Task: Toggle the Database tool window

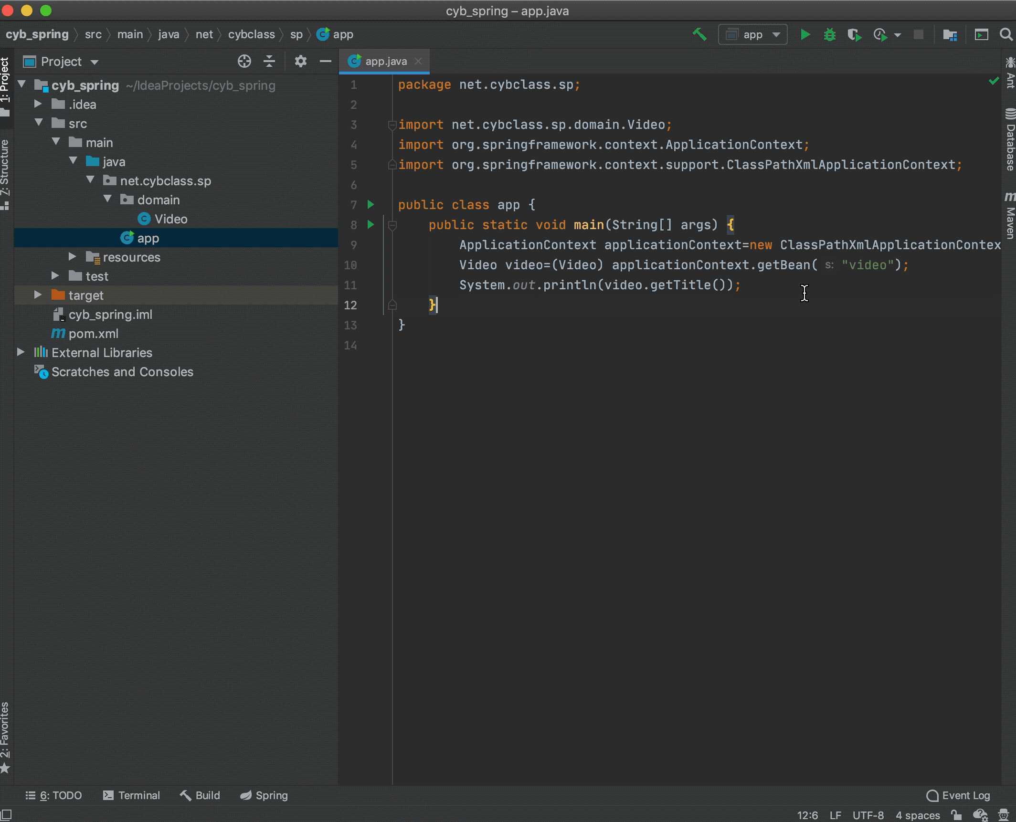Action: pos(1009,139)
